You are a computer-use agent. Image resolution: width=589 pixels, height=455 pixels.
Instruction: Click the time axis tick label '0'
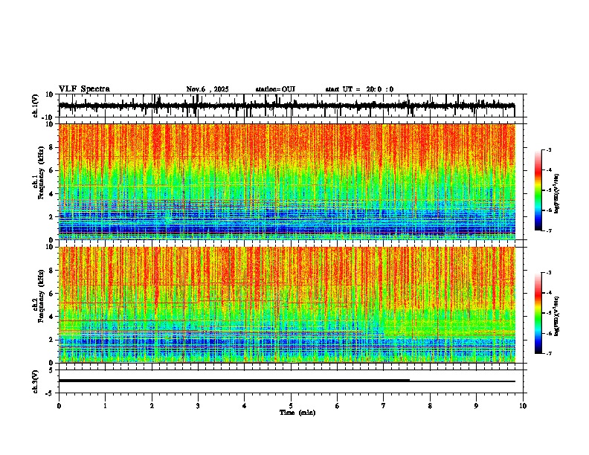click(59, 406)
